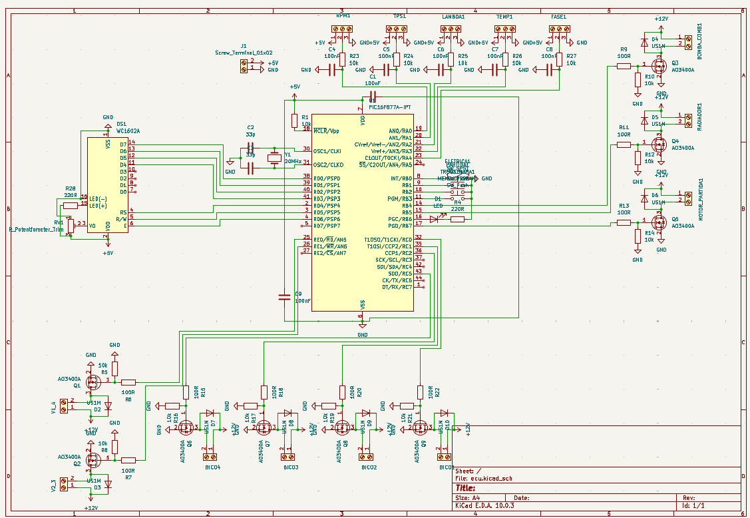
Task: Select the R1 10k pull-up resistor
Action: [295, 121]
